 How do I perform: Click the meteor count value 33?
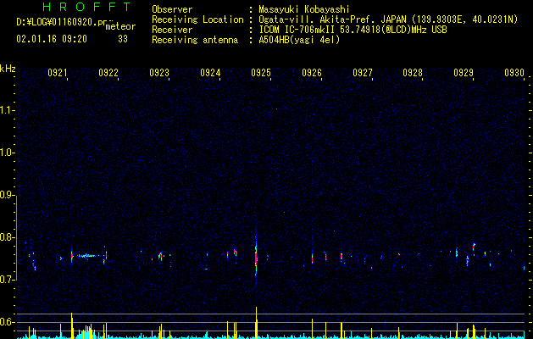tap(123, 39)
